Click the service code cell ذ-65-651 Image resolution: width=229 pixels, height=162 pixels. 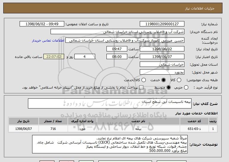coord(194,129)
